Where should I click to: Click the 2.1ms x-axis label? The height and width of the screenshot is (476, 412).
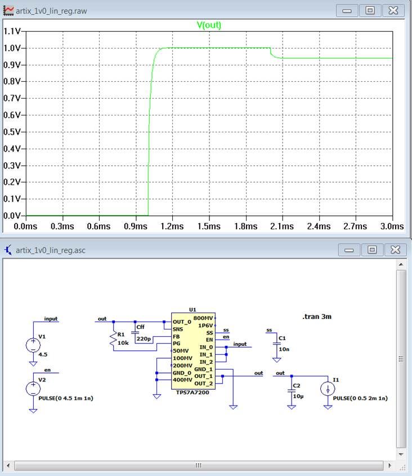(282, 226)
